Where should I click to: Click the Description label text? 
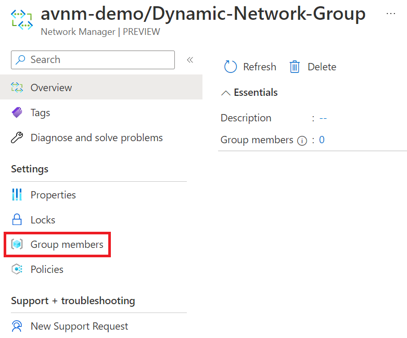click(246, 118)
